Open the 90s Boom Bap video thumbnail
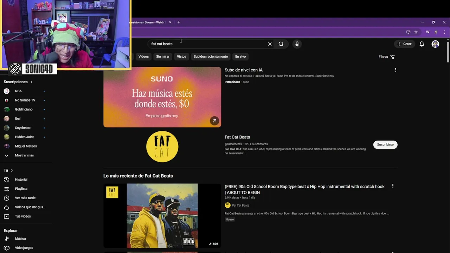 coord(162,215)
